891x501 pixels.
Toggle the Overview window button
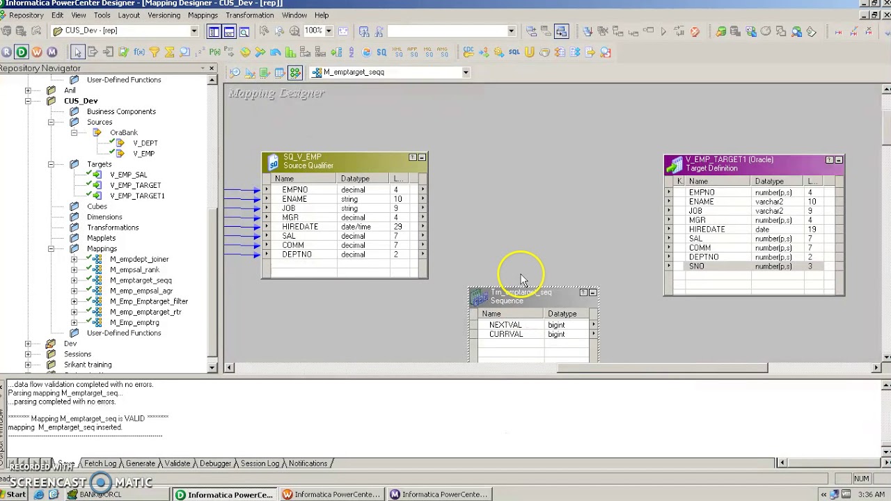point(244,31)
